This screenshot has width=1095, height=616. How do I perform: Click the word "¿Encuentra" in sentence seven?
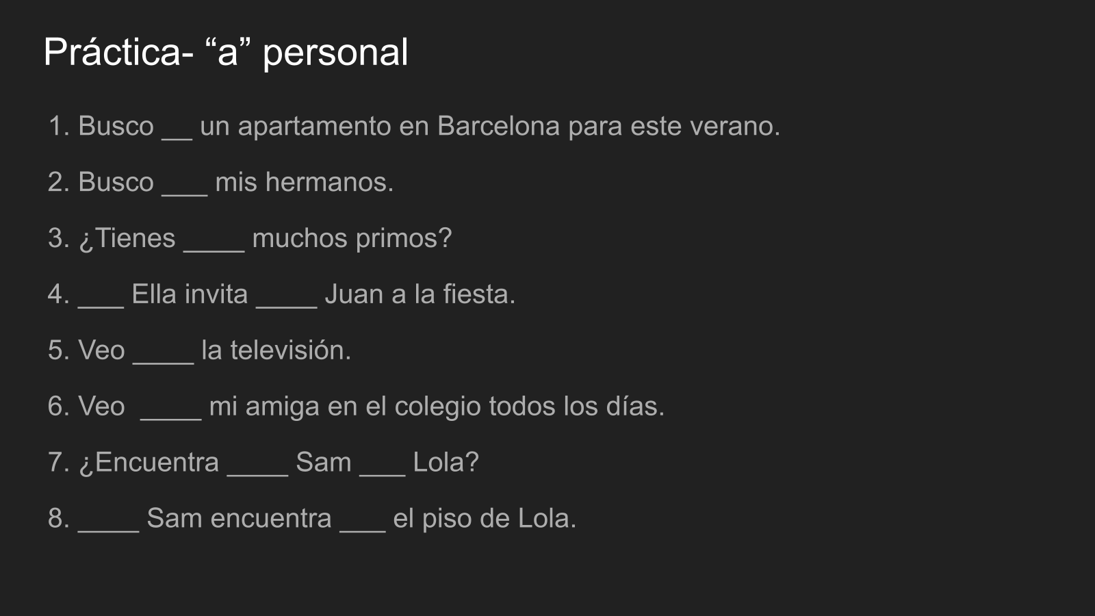click(149, 463)
